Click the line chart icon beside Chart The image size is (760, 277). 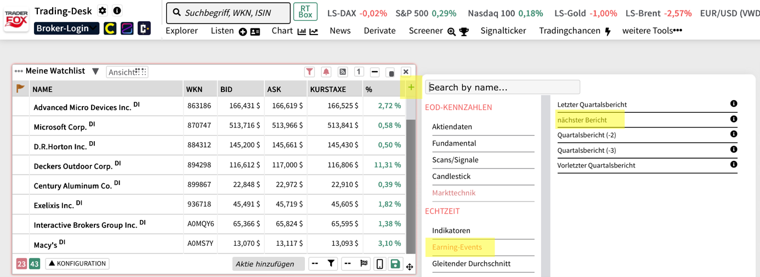click(x=314, y=32)
